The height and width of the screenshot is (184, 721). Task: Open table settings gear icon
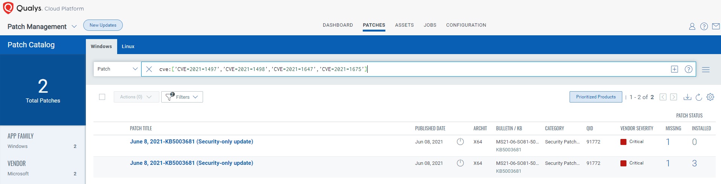click(710, 97)
